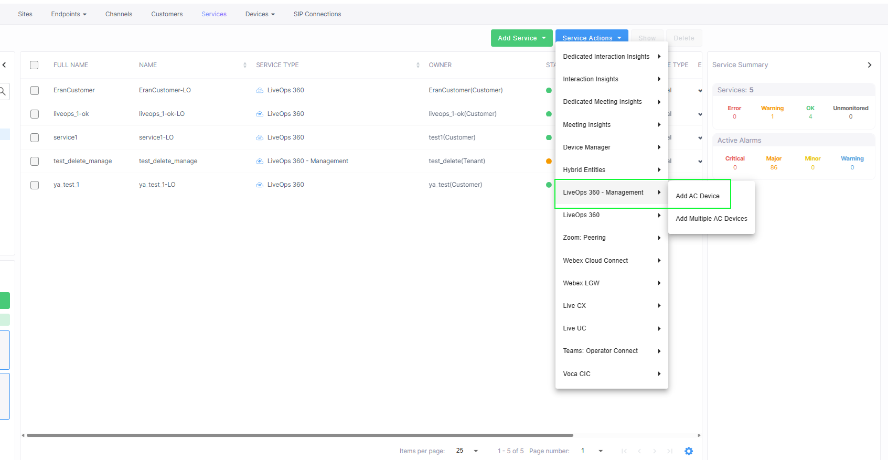Expand the Zoom: Peering submenu
This screenshot has height=460, width=888.
click(612, 238)
